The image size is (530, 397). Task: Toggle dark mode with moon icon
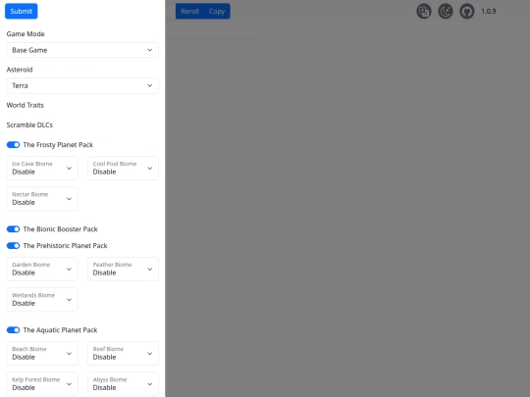(x=446, y=11)
